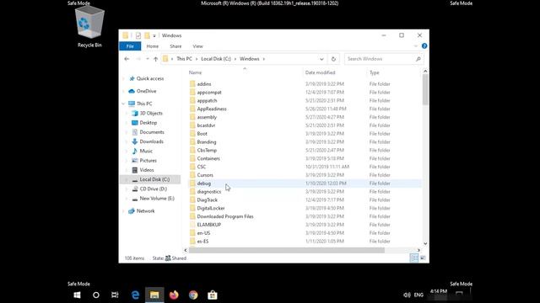Image resolution: width=540 pixels, height=303 pixels.
Task: Select OneDrive in navigation pane
Action: [x=146, y=91]
